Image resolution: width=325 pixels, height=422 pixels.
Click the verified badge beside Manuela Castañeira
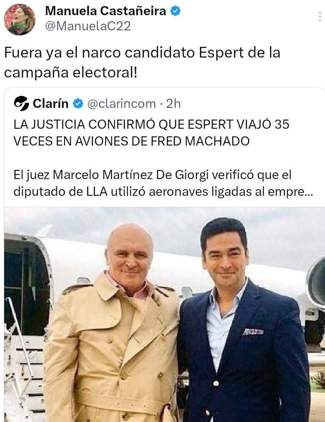[176, 11]
